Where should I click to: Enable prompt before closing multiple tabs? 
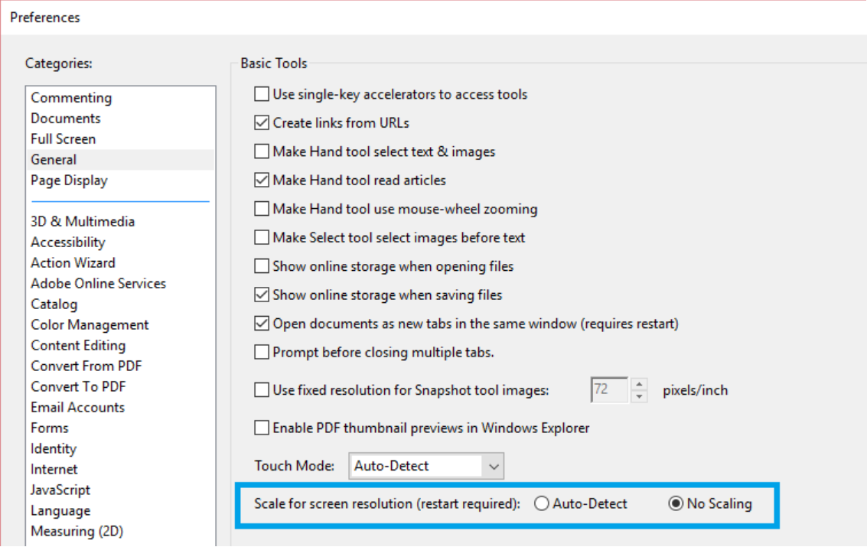(261, 351)
